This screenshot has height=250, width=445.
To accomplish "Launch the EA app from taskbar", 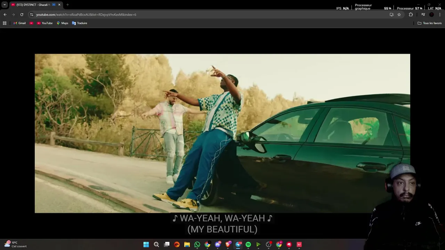I will [x=177, y=244].
